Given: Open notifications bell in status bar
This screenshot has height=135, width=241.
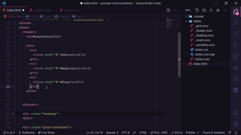Looking at the screenshot, I should click(x=236, y=132).
